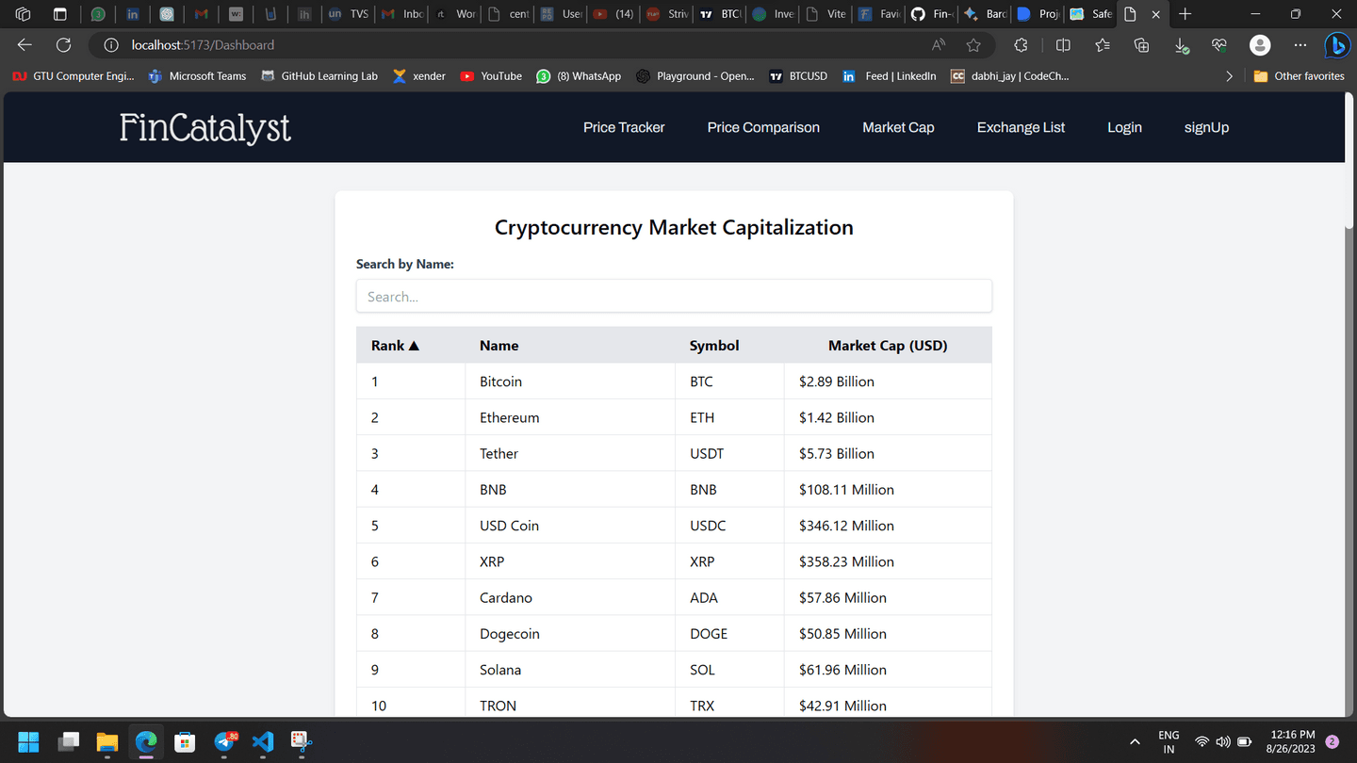
Task: Open the Feed | LinkedIn bookmark
Action: pyautogui.click(x=890, y=76)
